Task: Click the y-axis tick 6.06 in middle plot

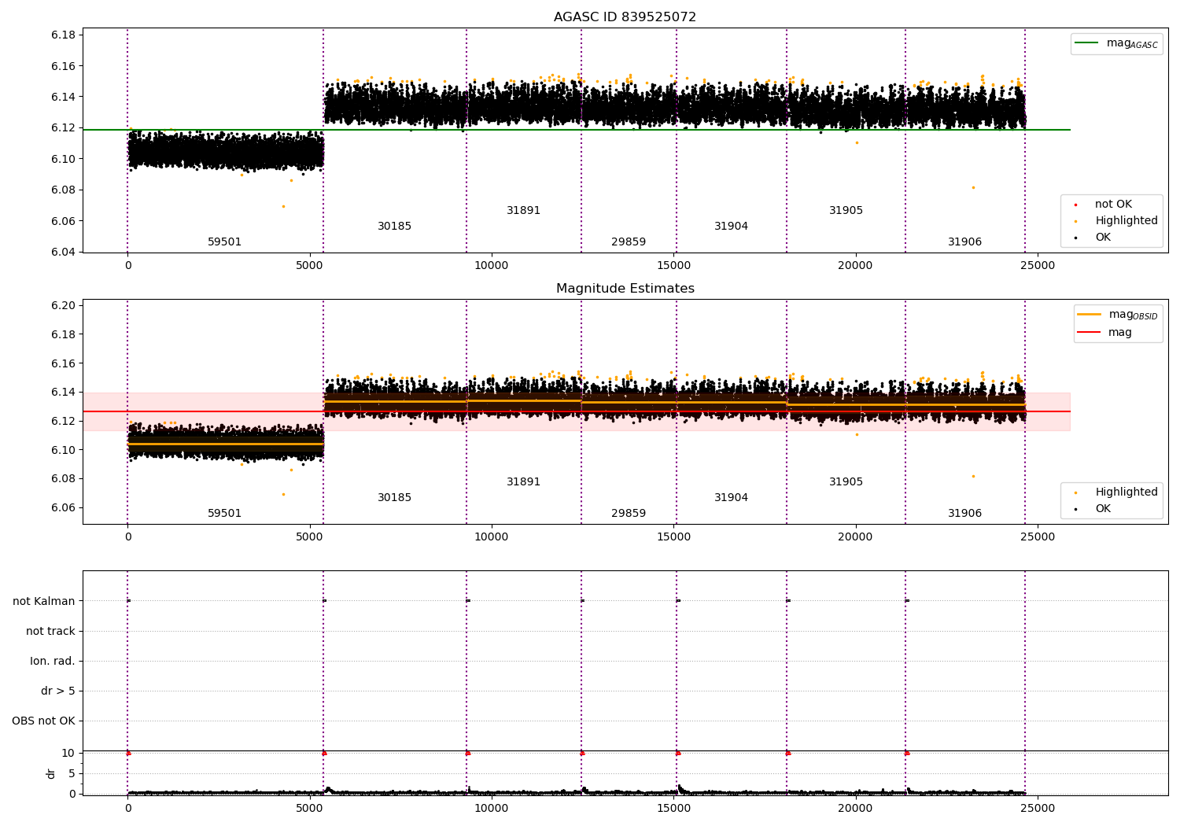Action: [x=63, y=507]
